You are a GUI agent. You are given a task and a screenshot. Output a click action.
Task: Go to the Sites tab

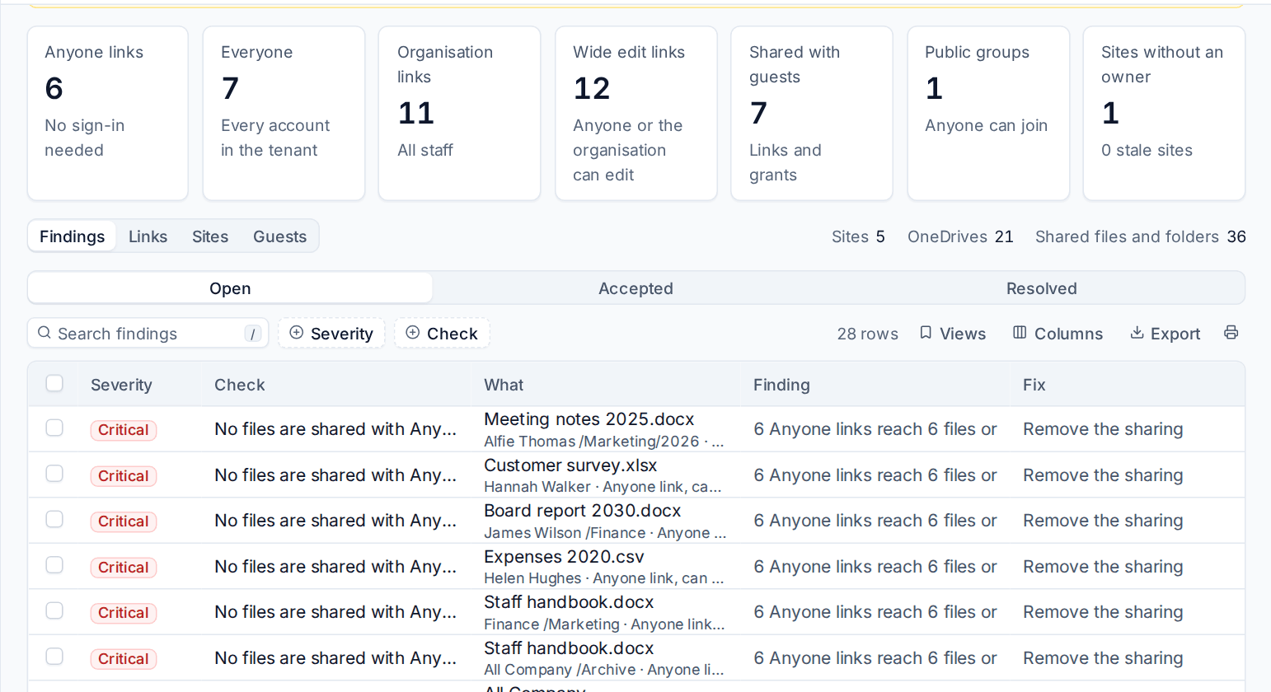pos(210,236)
